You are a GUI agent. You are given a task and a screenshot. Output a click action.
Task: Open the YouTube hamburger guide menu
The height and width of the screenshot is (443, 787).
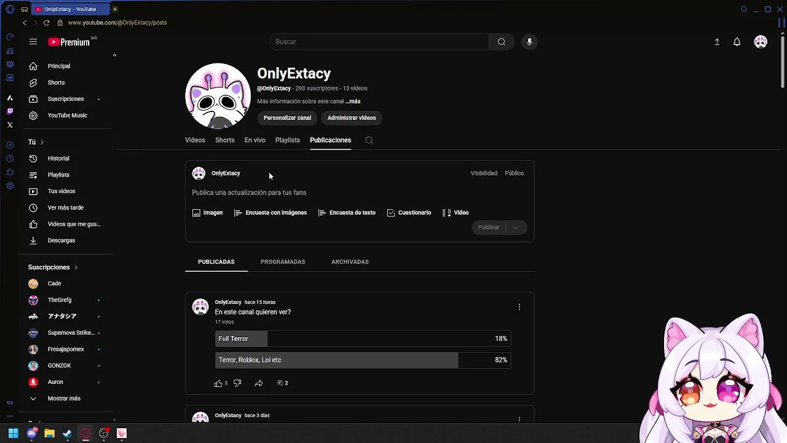coord(33,42)
